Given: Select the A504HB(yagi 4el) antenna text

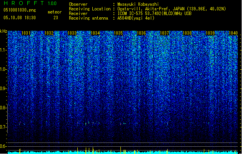Looking at the screenshot, I should 136,18.
